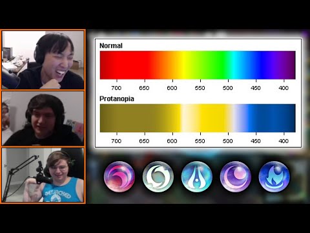Click the 450 label under Normal spectrum
The height and width of the screenshot is (233, 310).
(x=256, y=88)
